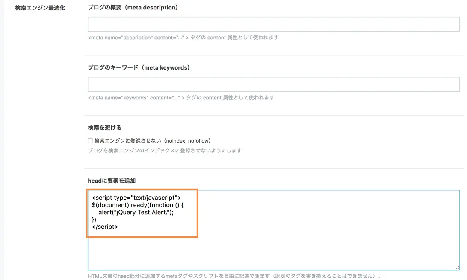Click the ブログの概要 (meta description) heading
This screenshot has width=467, height=280.
(x=133, y=7)
